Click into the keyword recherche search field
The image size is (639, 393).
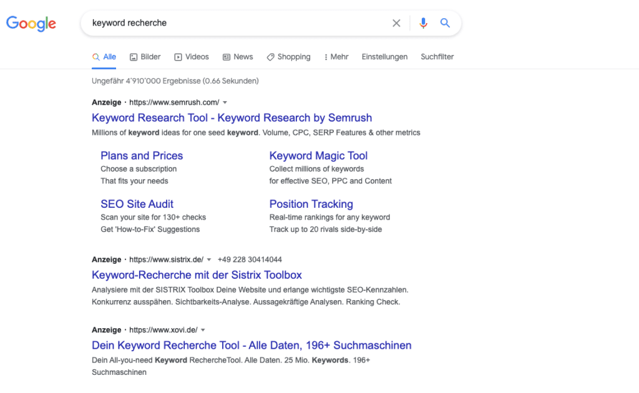point(237,23)
